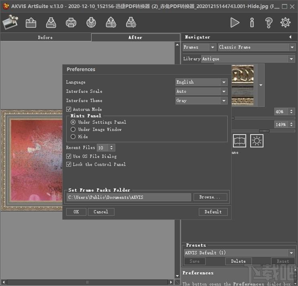Export presets list icon
The image size is (298, 286).
[131, 22]
